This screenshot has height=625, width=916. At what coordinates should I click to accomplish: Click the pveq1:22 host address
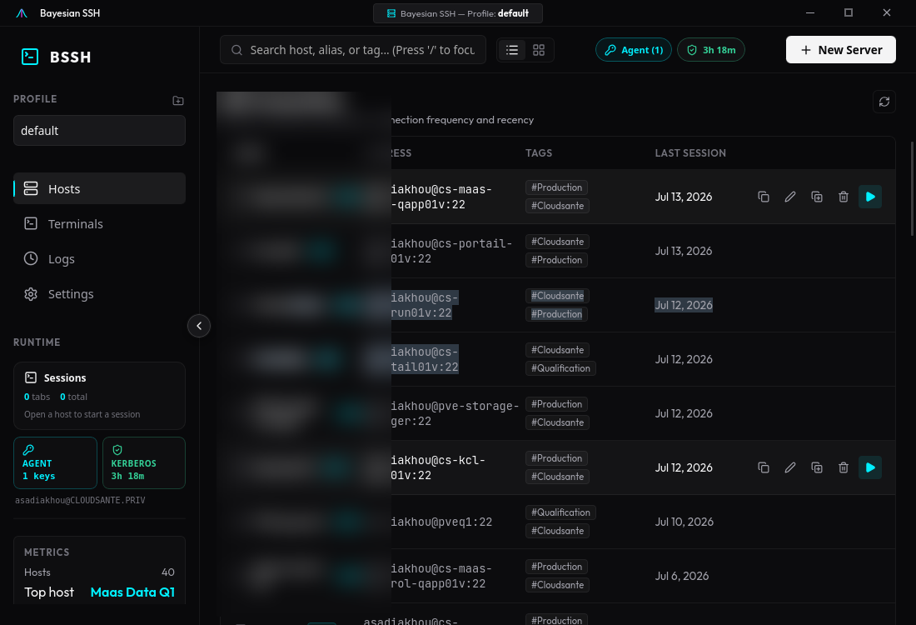(x=441, y=522)
